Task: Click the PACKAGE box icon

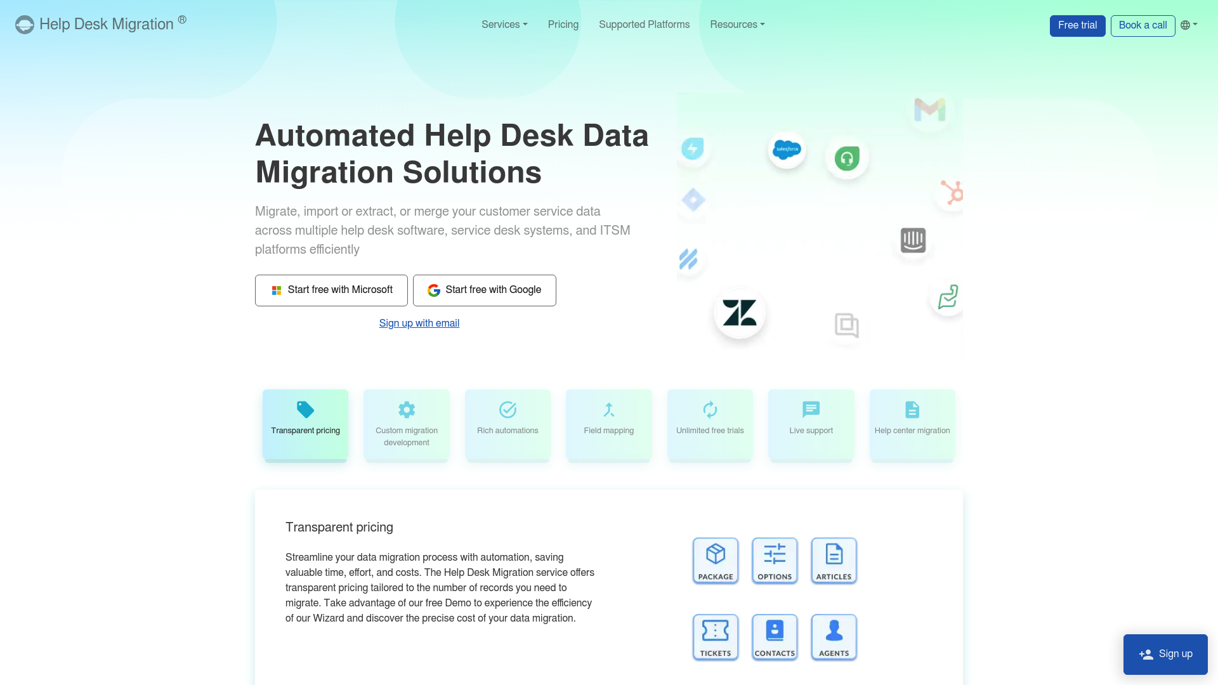Action: 716,561
